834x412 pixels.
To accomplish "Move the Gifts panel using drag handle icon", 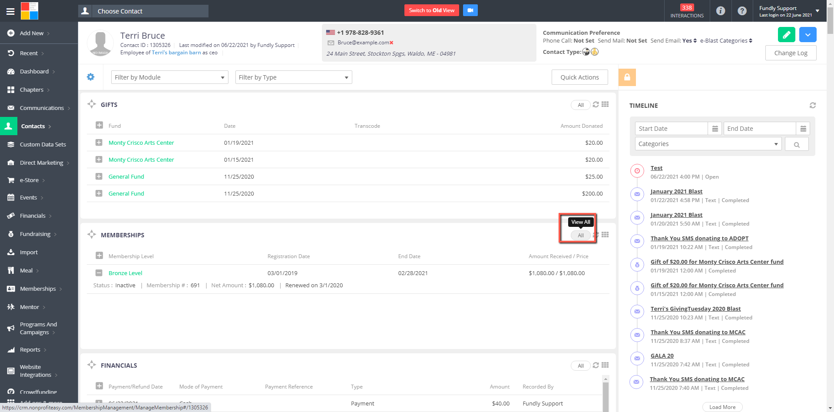I will 92,104.
